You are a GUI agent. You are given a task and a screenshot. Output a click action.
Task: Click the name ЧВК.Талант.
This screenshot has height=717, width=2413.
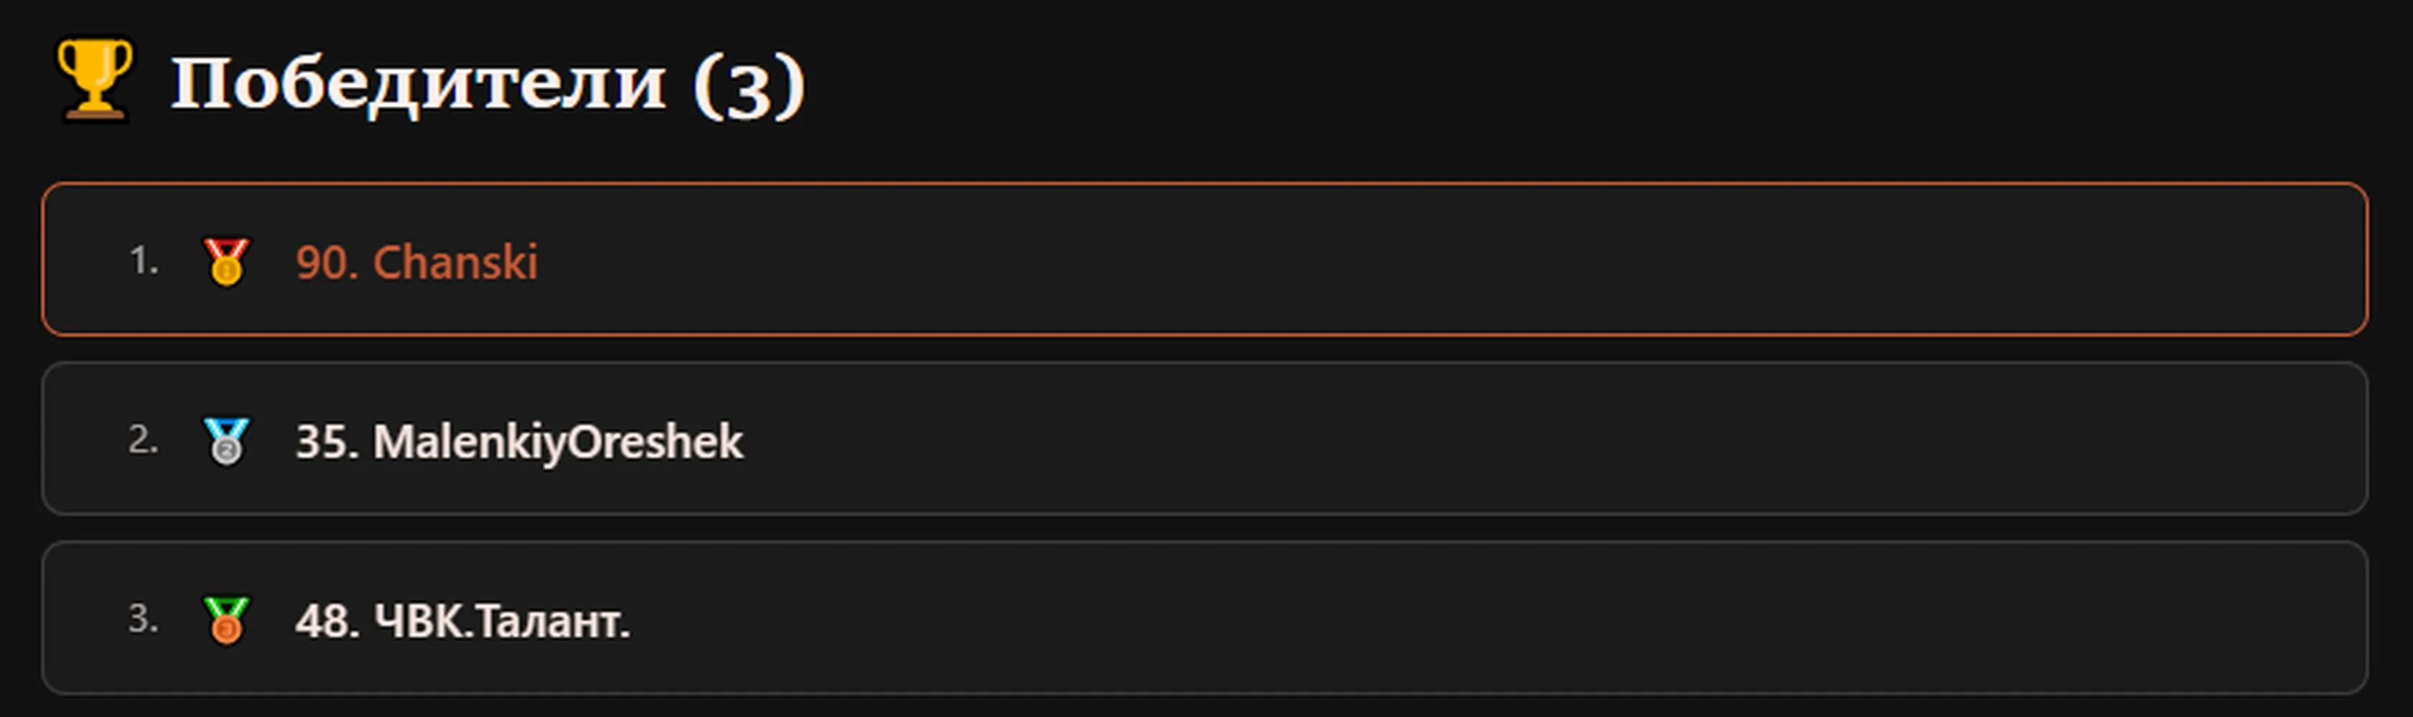502,621
